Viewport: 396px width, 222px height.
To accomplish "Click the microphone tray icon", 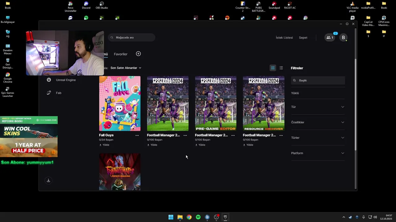I will pyautogui.click(x=364, y=217).
